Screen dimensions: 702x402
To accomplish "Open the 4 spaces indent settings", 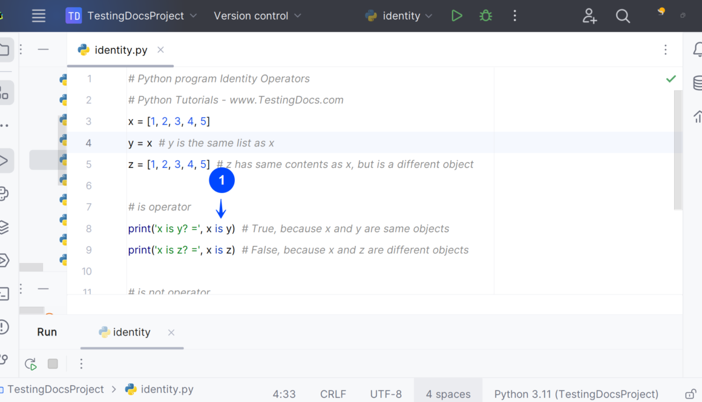I will click(x=448, y=394).
